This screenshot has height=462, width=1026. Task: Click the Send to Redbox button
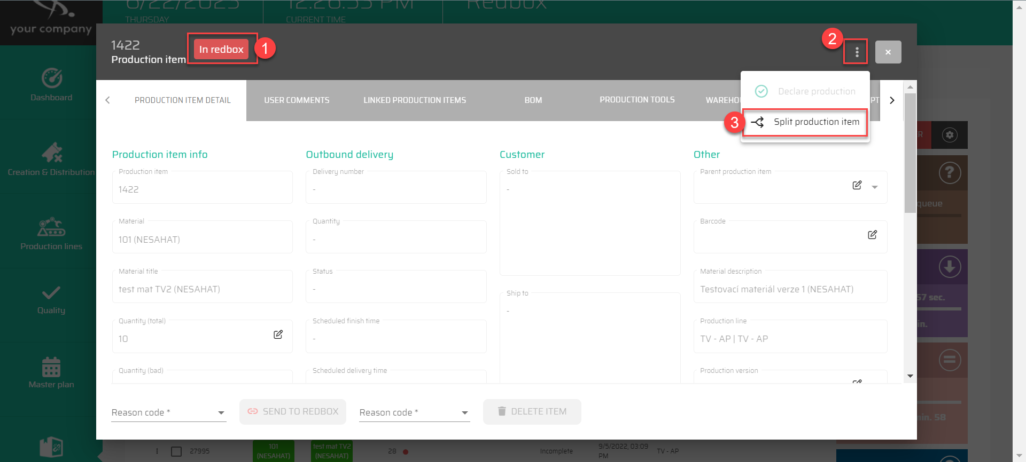tap(293, 412)
